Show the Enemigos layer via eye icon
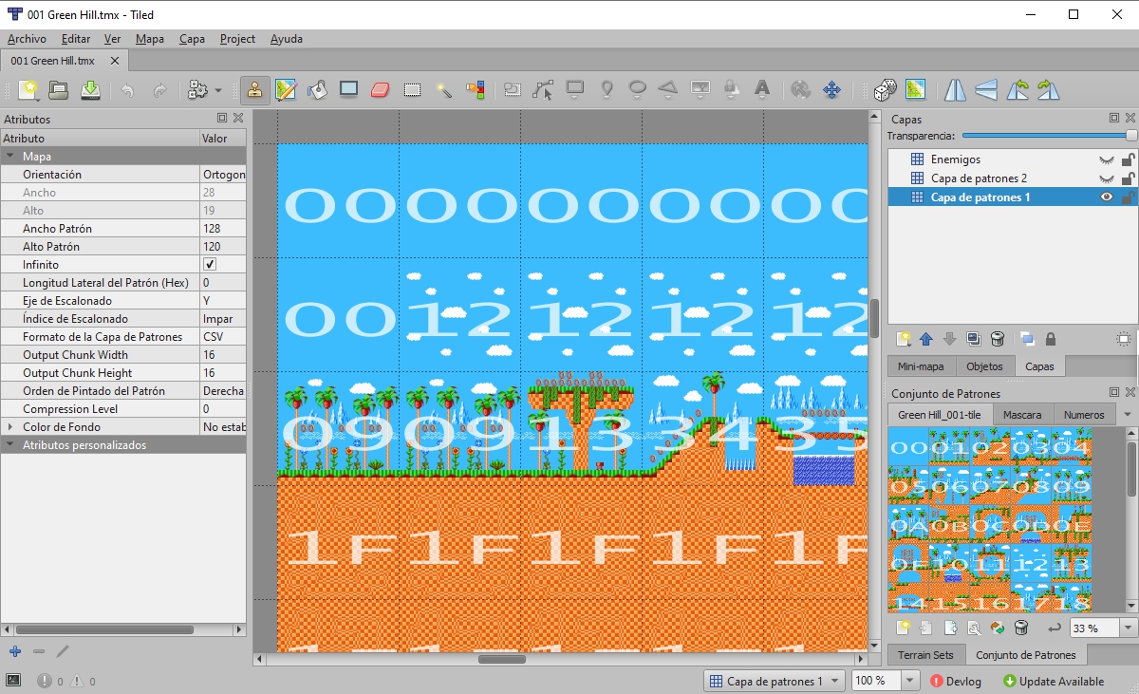Image resolution: width=1139 pixels, height=694 pixels. [1106, 159]
